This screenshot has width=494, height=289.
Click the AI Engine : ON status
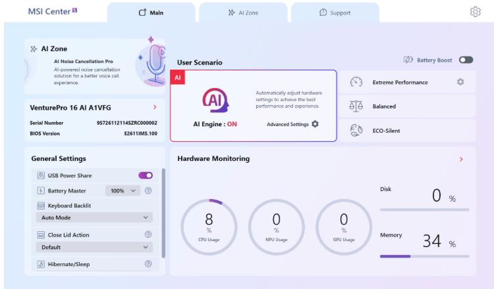pos(215,124)
